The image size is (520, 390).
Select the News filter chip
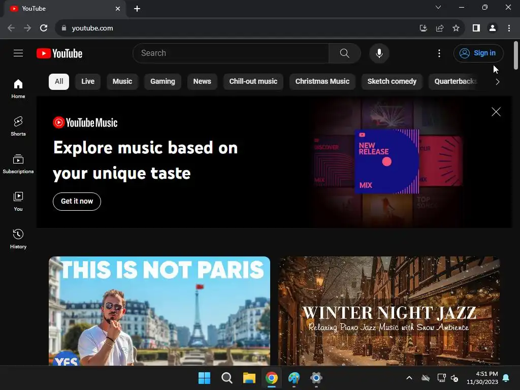(x=202, y=82)
